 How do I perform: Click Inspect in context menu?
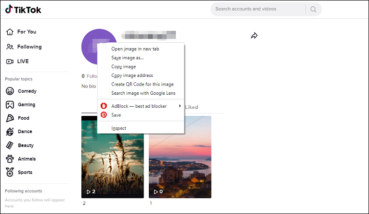point(119,128)
